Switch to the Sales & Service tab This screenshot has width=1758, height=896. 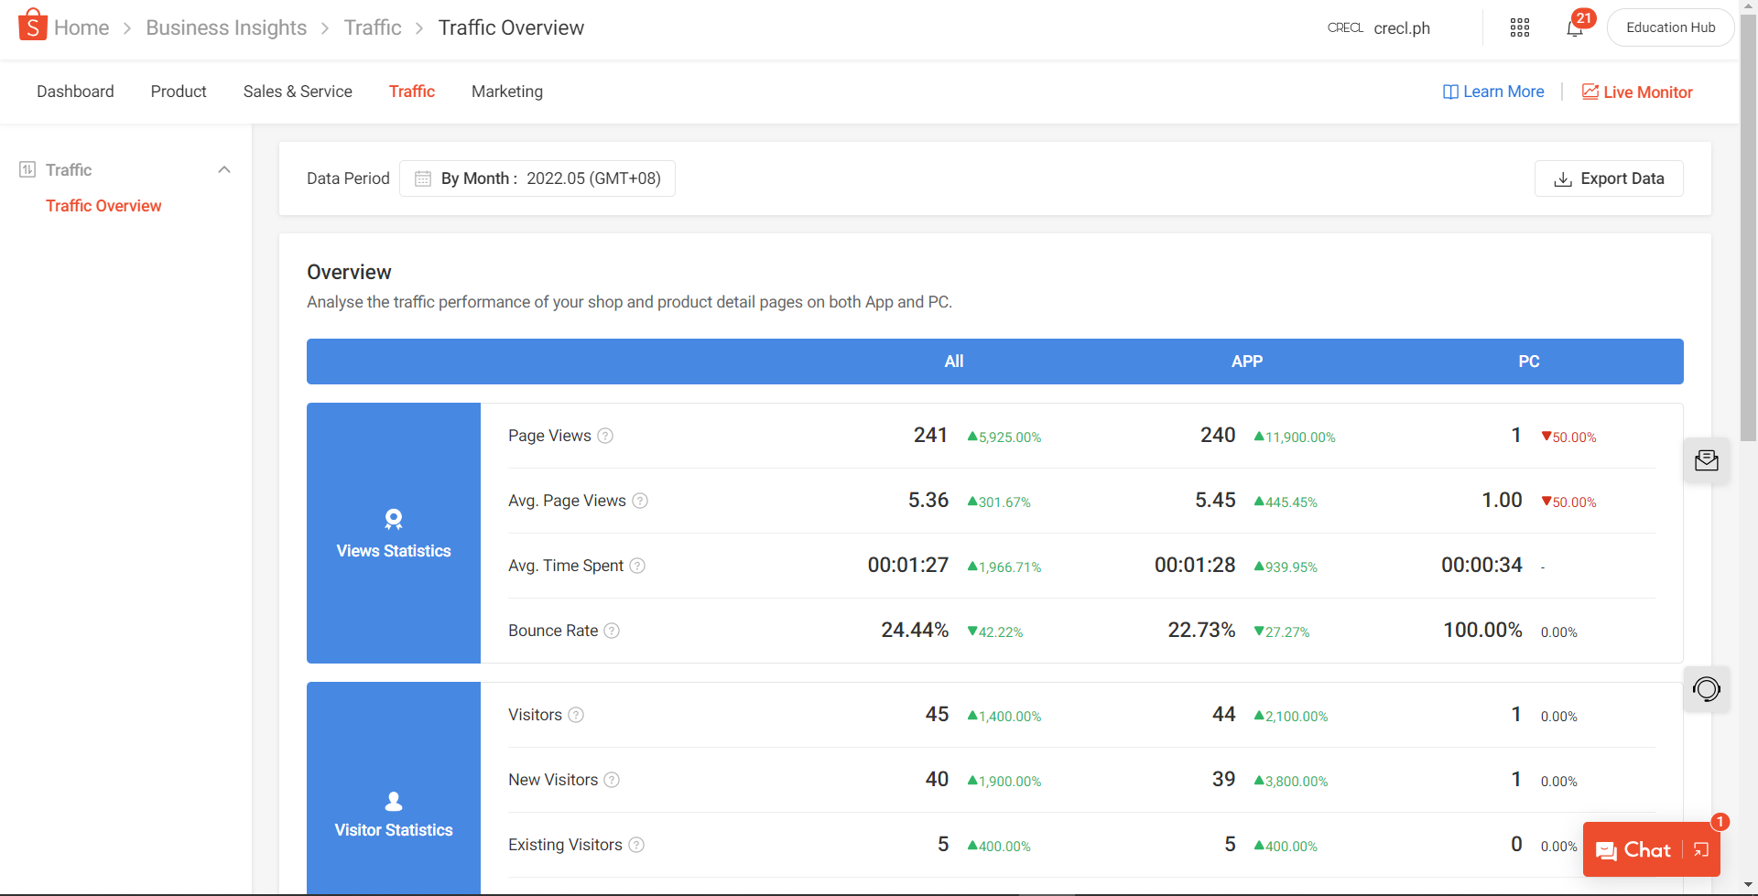pyautogui.click(x=298, y=92)
